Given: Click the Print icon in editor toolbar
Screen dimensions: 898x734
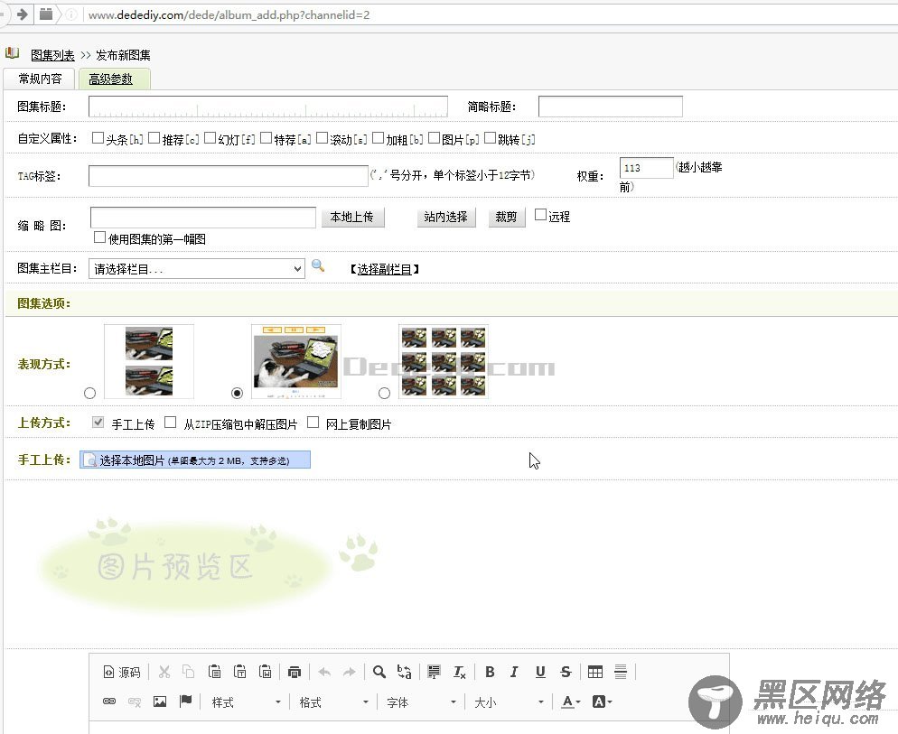Looking at the screenshot, I should (x=295, y=673).
